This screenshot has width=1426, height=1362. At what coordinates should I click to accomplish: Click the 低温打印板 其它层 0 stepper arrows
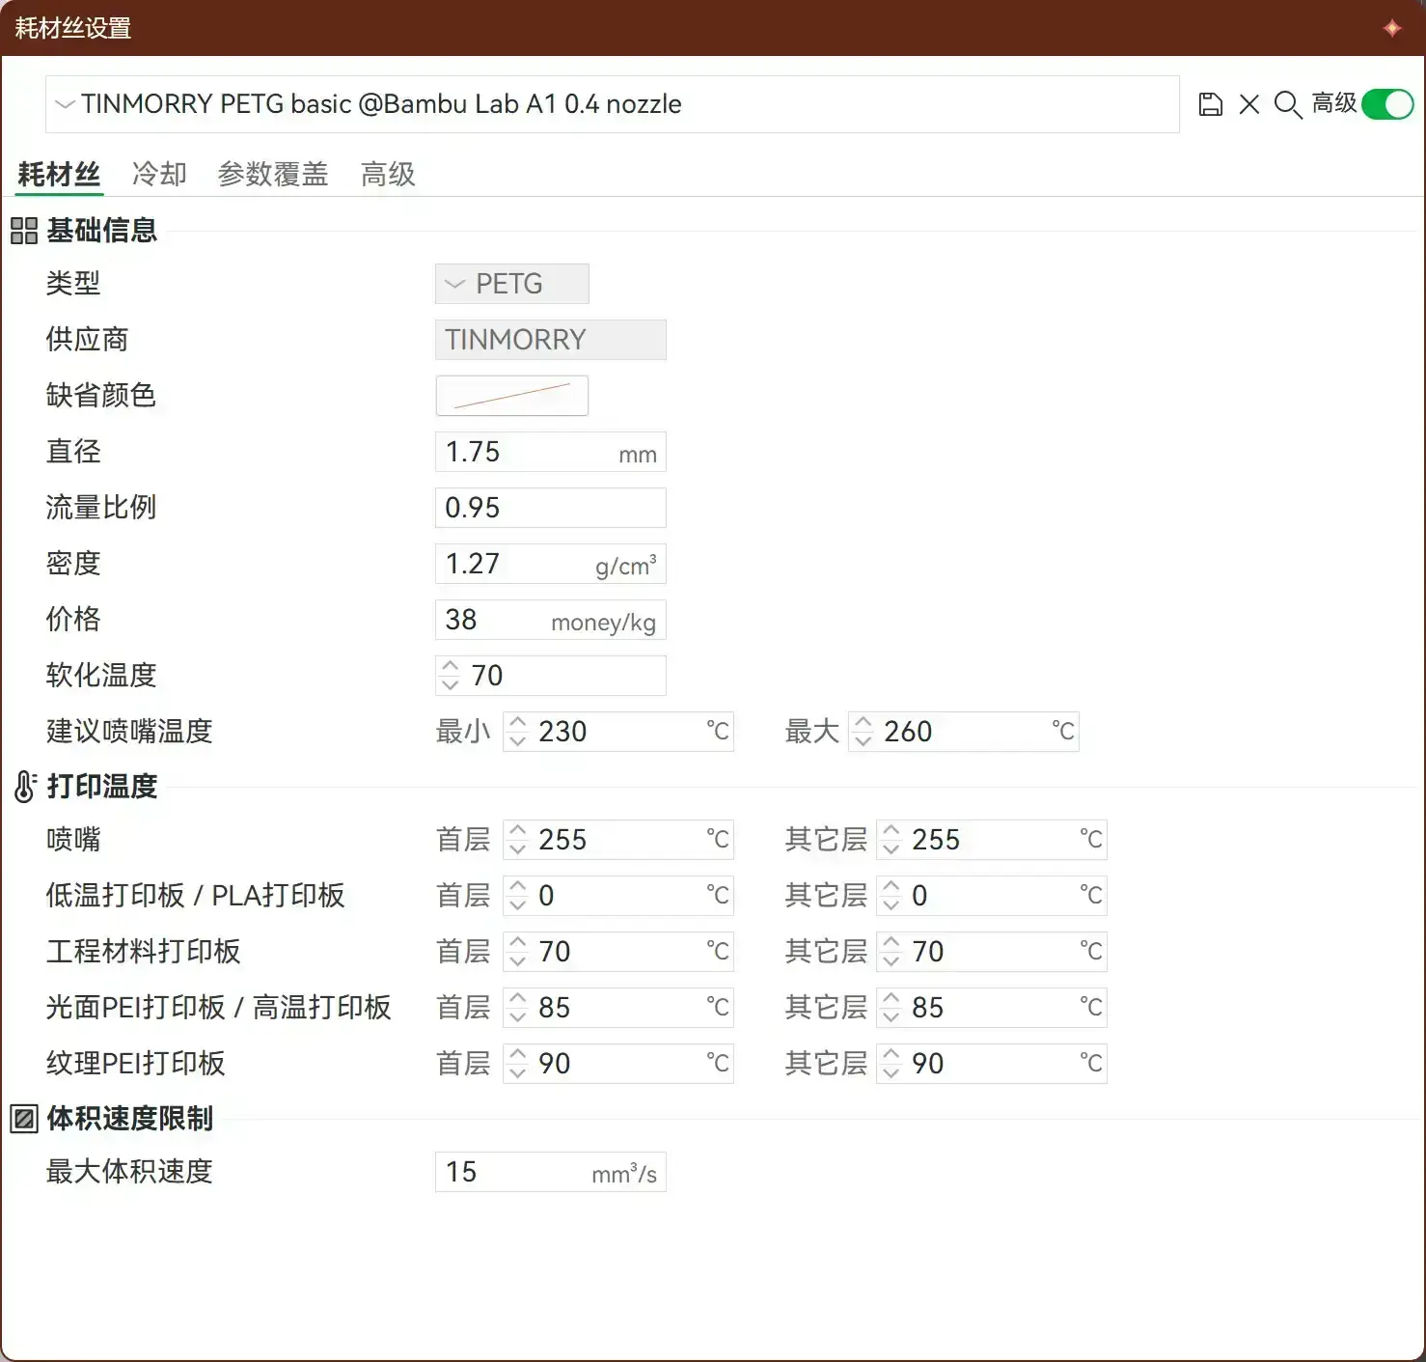(891, 896)
